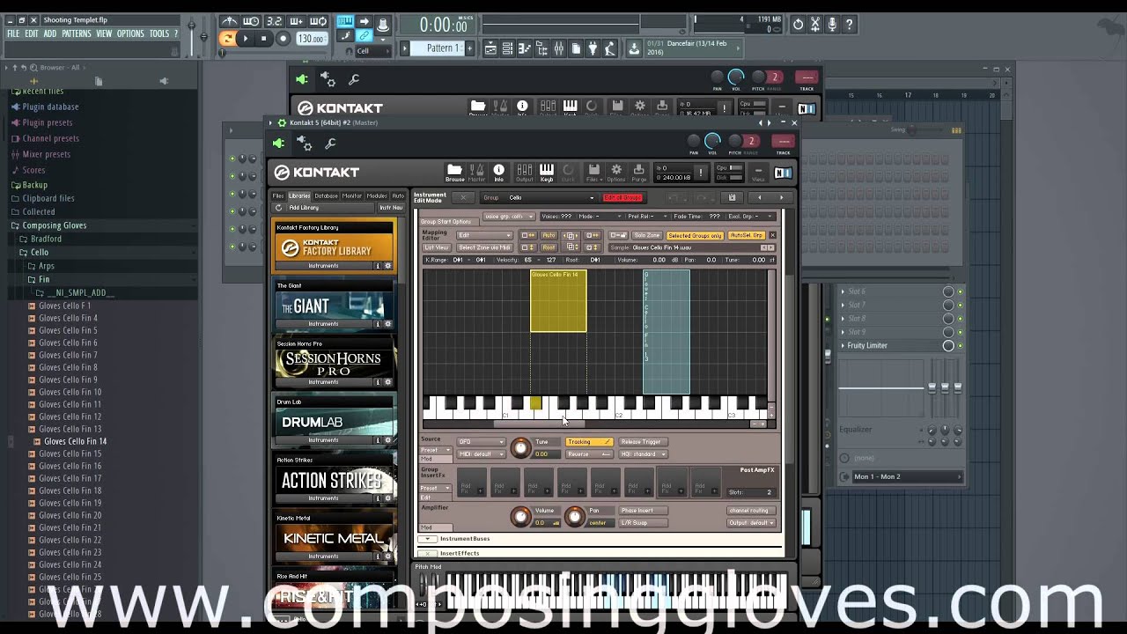Open MIDI: default dropdown
The height and width of the screenshot is (634, 1127).
pos(481,454)
